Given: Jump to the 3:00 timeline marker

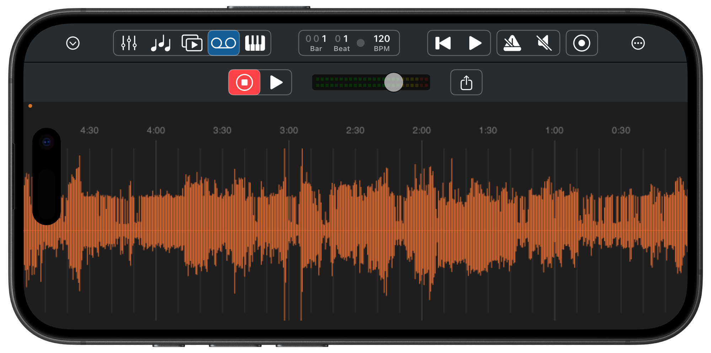Looking at the screenshot, I should pos(289,130).
